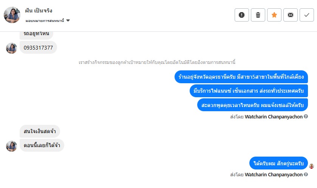Click the ได้ครับผม สักครู่นะครับ reply bubble
The image size is (317, 188).
pyautogui.click(x=279, y=163)
